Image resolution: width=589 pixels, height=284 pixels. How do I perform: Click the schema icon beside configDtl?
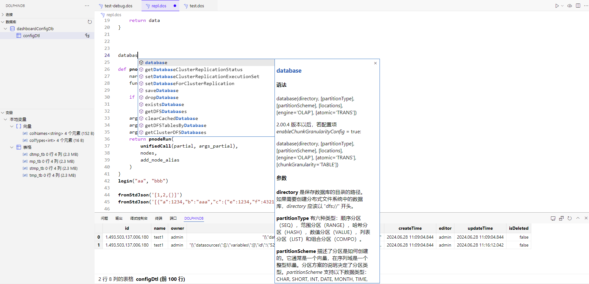point(87,36)
